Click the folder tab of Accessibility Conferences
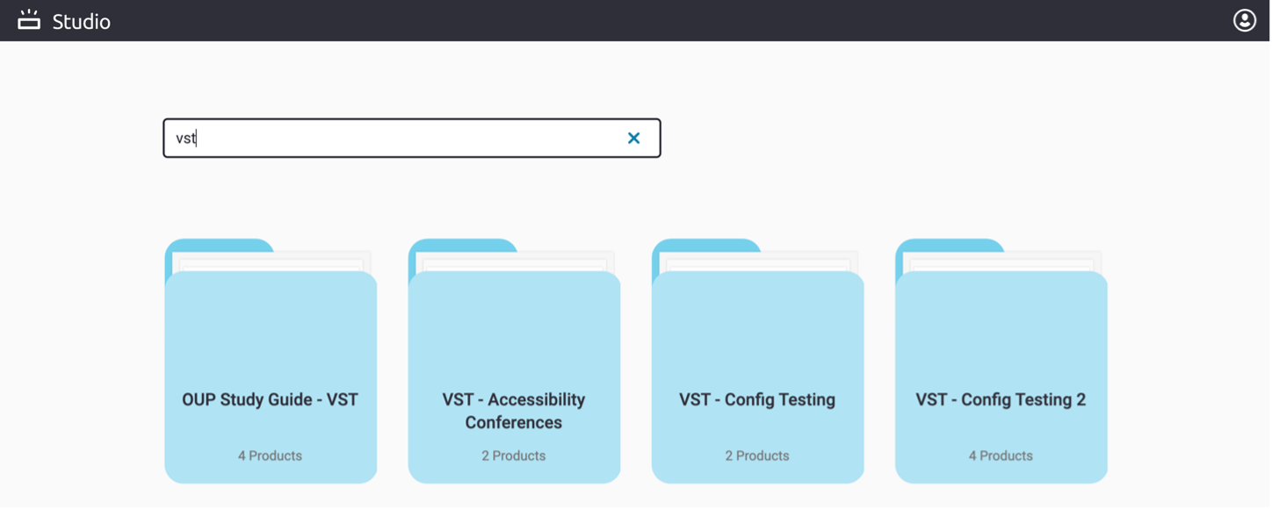 [x=463, y=245]
